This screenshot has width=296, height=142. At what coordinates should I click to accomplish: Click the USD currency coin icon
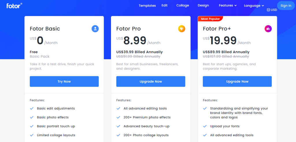[269, 10]
